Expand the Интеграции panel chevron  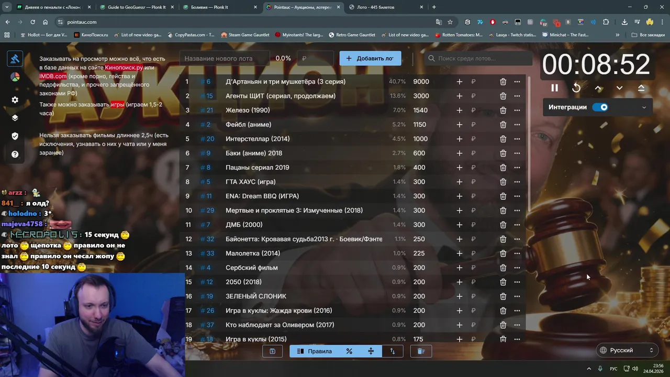tap(644, 107)
